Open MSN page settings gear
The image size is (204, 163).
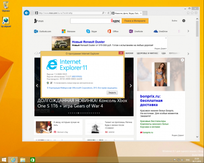pos(184,21)
